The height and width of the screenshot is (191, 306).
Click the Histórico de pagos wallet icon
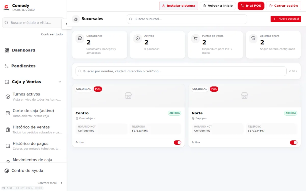[x=8, y=146]
